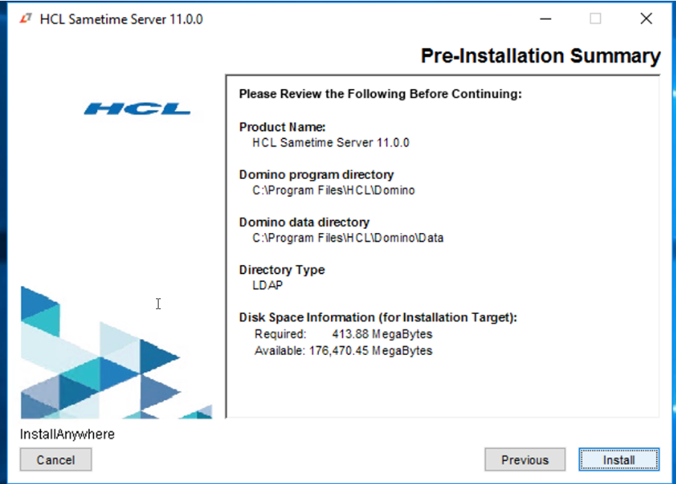This screenshot has height=484, width=676.
Task: Maximize the installer window
Action: [595, 19]
